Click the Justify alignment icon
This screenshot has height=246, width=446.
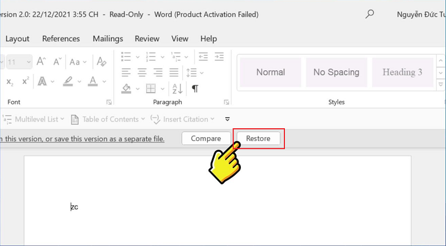tap(173, 72)
